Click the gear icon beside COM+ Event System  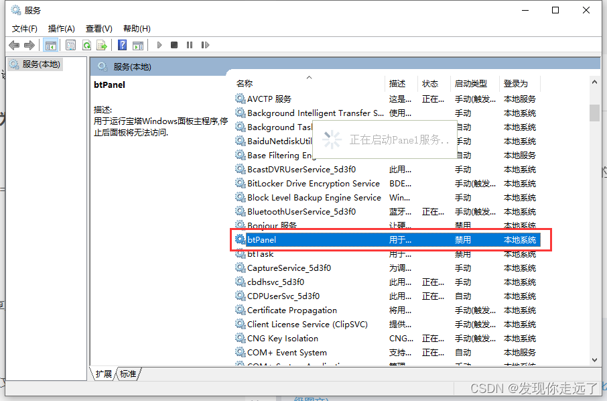(241, 352)
